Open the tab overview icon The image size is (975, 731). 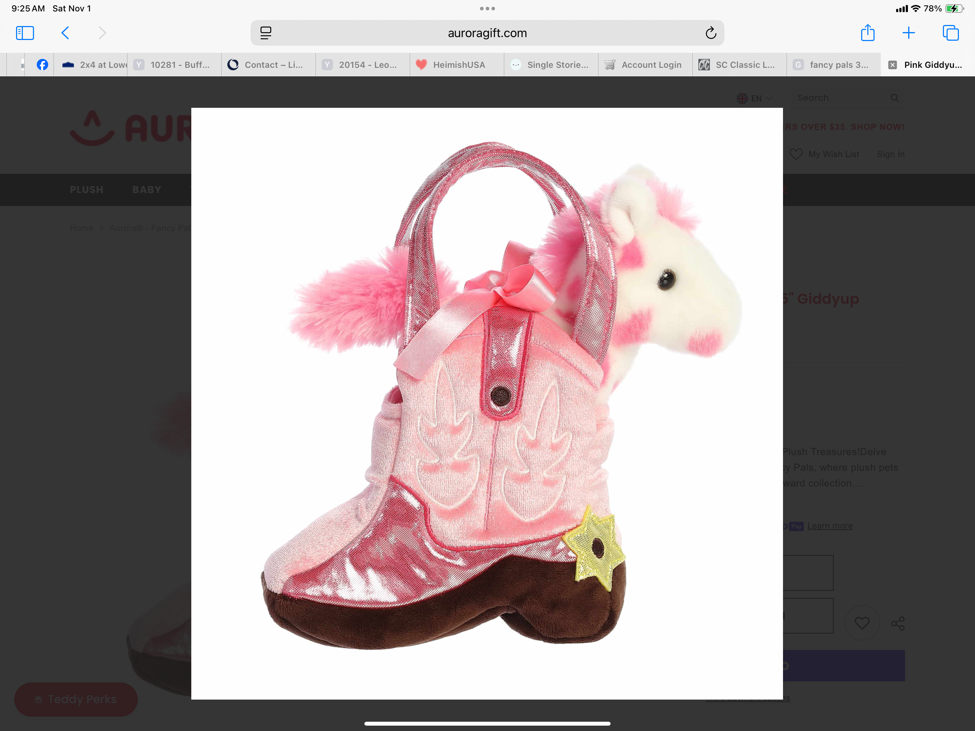(x=950, y=33)
